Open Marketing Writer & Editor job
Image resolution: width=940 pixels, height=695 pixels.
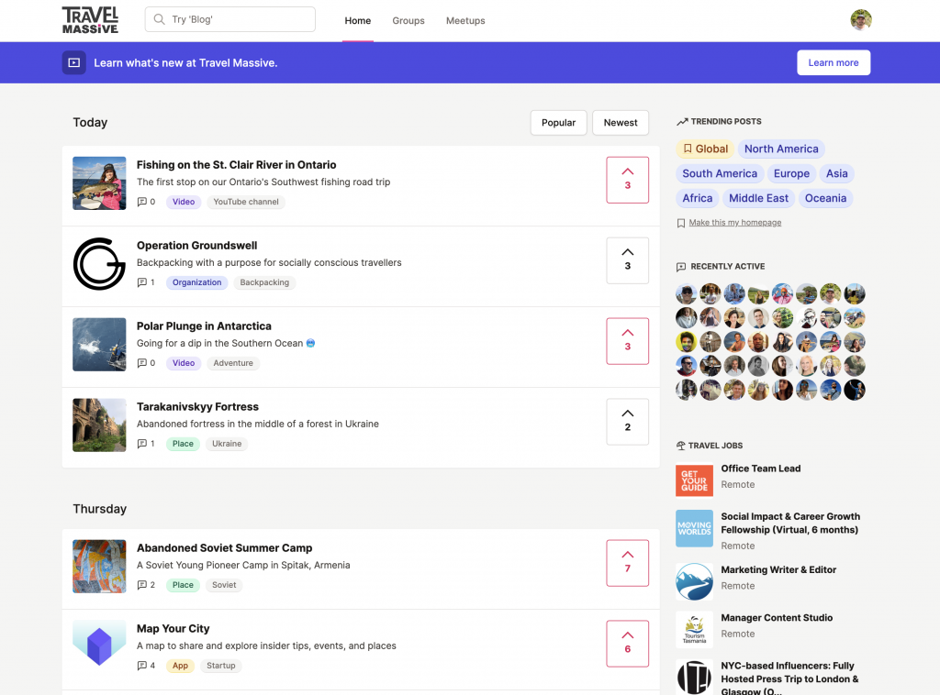pyautogui.click(x=778, y=570)
